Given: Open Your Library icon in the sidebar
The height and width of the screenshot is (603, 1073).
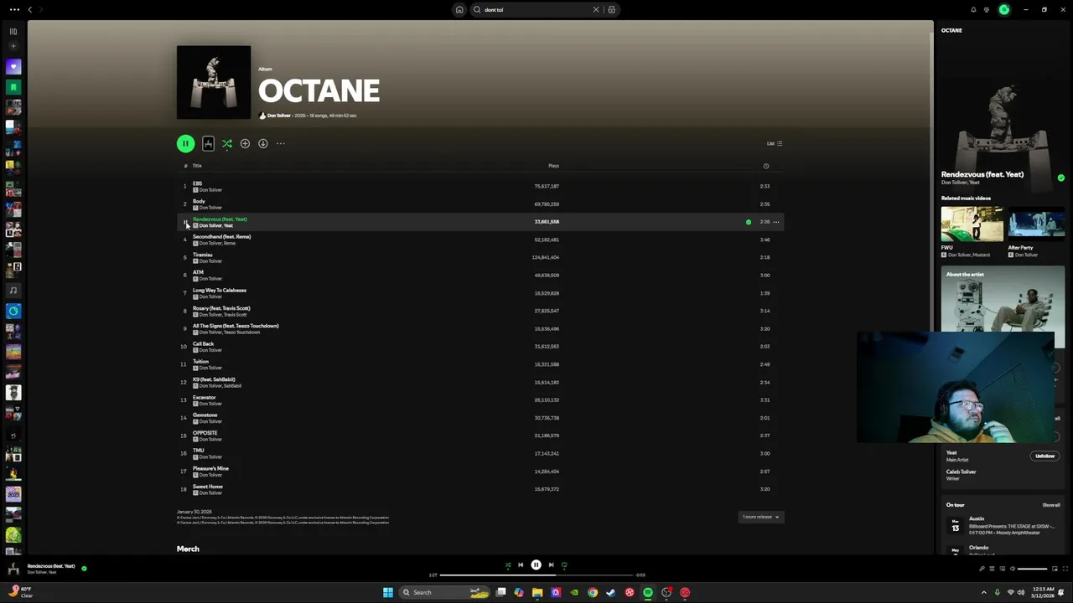Looking at the screenshot, I should [x=13, y=31].
